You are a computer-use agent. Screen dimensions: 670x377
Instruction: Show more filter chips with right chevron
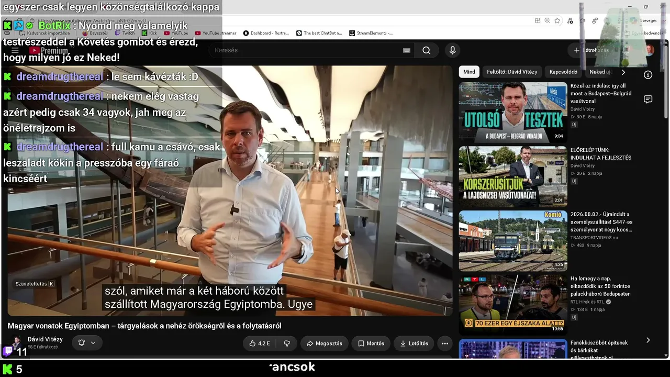[623, 72]
